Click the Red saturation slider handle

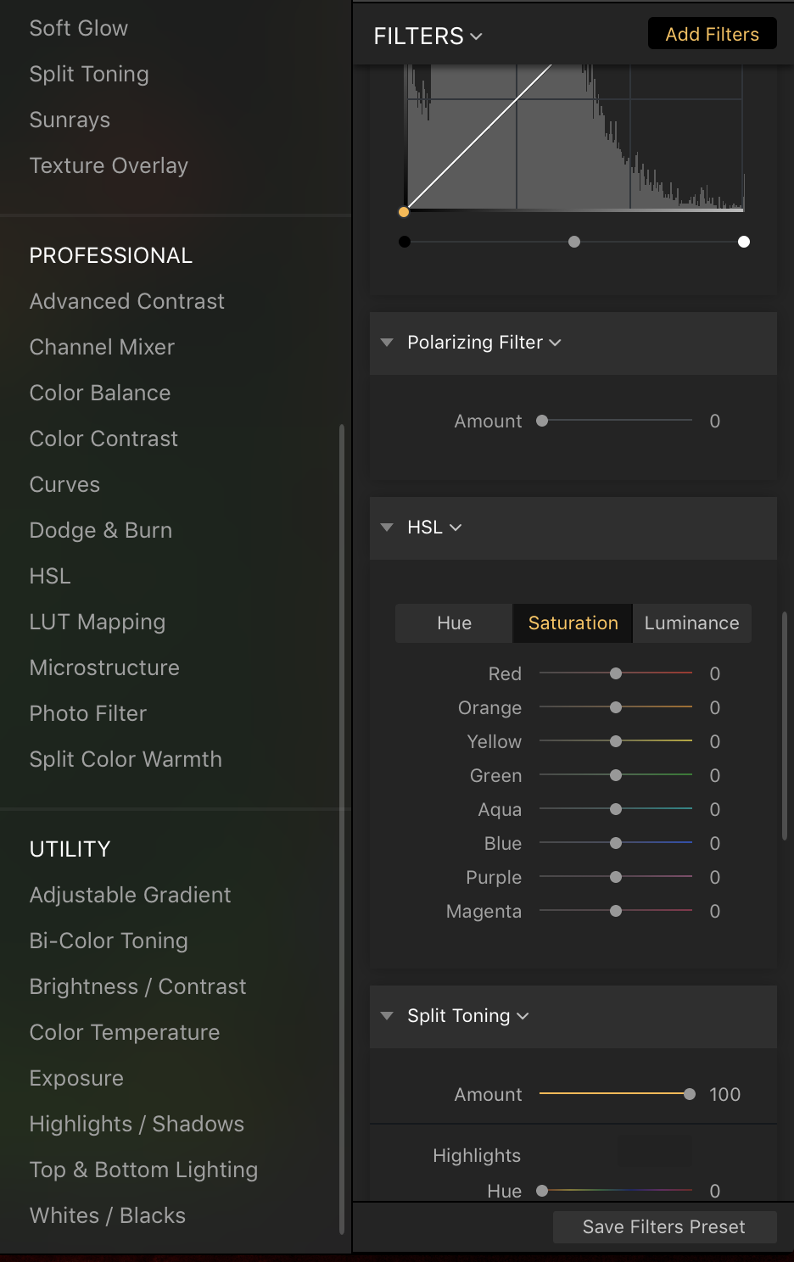point(616,673)
